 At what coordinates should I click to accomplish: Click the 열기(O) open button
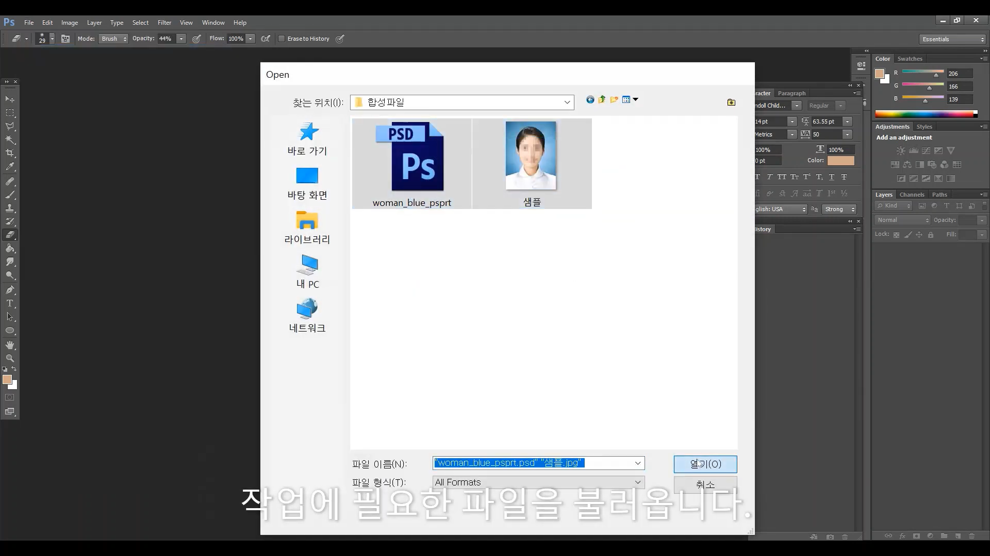705,464
